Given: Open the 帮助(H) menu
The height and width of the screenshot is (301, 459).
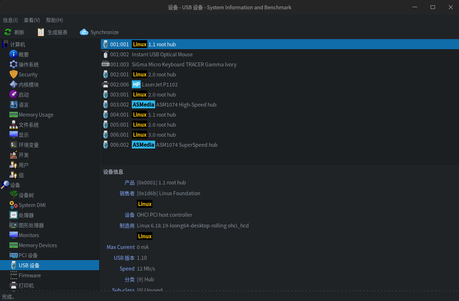Looking at the screenshot, I should [x=55, y=20].
